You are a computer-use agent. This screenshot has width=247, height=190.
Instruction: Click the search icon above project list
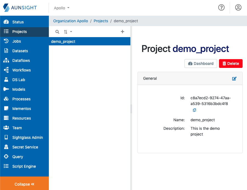(x=57, y=32)
